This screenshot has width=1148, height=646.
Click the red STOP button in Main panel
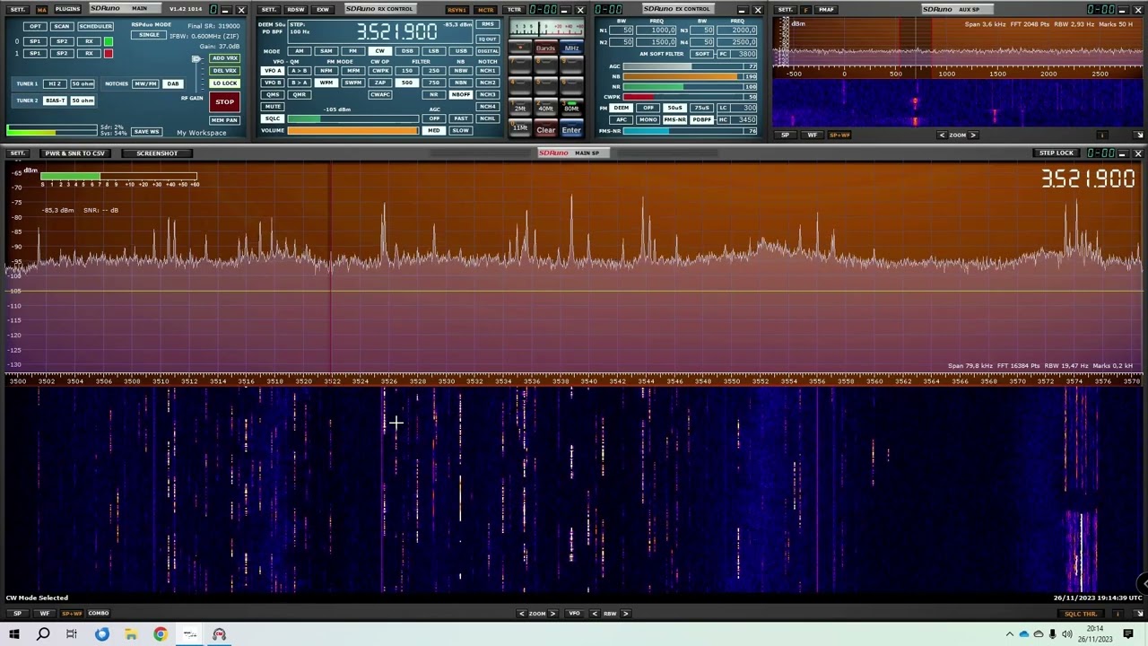click(224, 101)
